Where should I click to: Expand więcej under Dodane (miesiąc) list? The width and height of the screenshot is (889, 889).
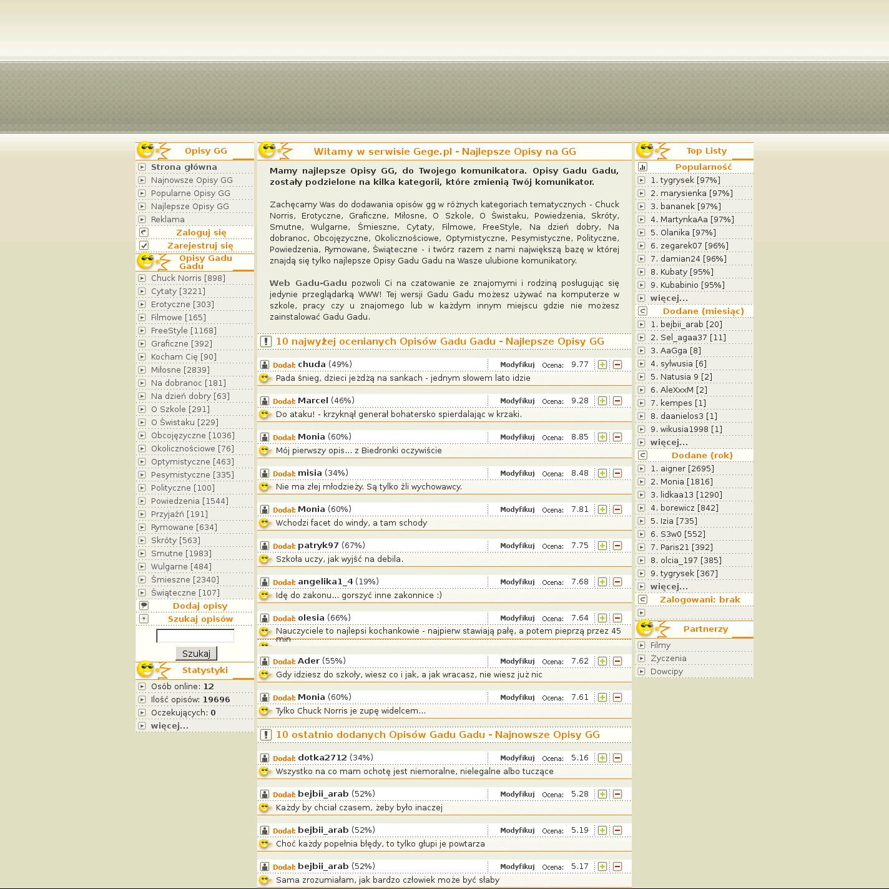[669, 443]
